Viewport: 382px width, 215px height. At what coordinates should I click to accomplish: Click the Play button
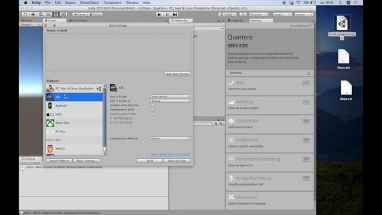tap(159, 14)
